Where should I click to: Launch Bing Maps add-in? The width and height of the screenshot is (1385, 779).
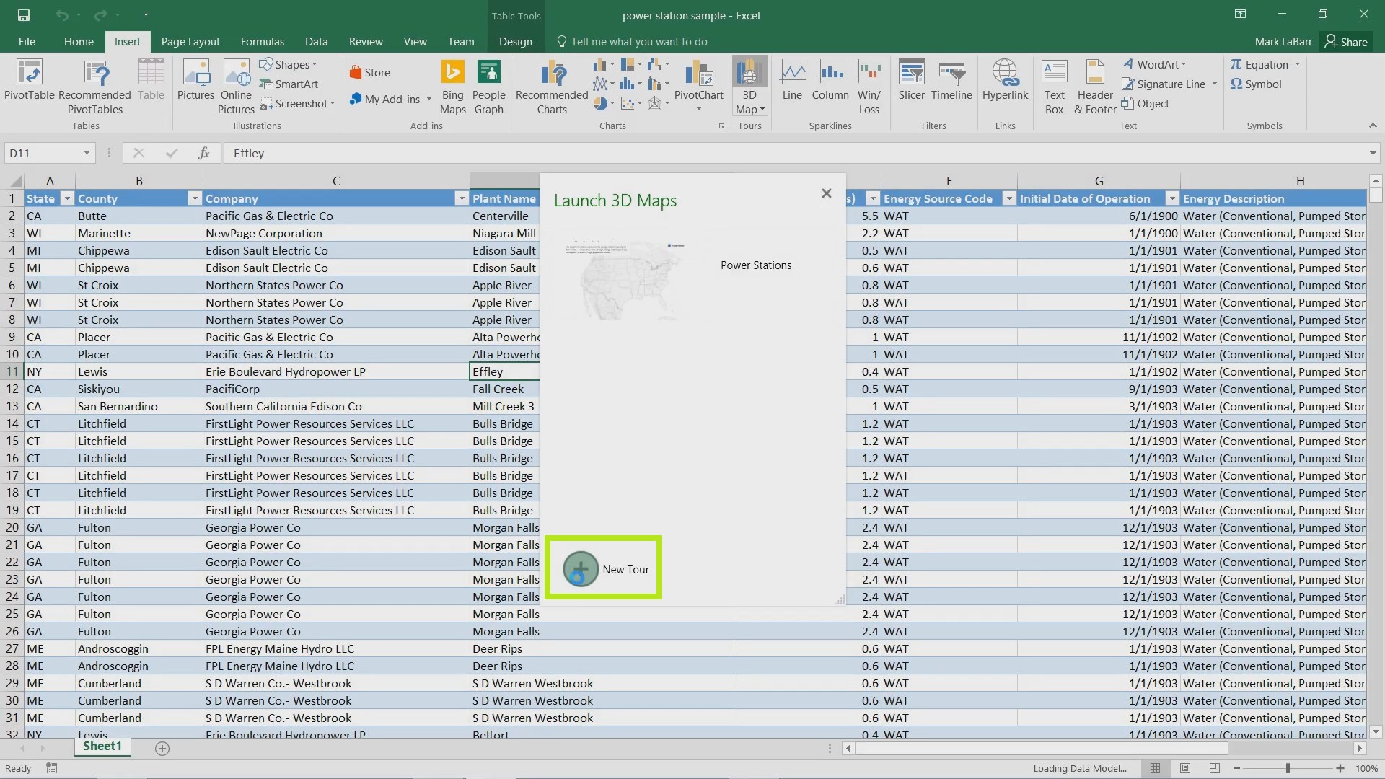click(452, 87)
